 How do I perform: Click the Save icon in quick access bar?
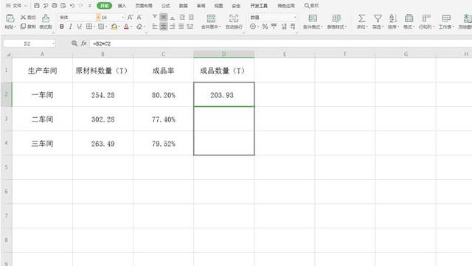37,6
